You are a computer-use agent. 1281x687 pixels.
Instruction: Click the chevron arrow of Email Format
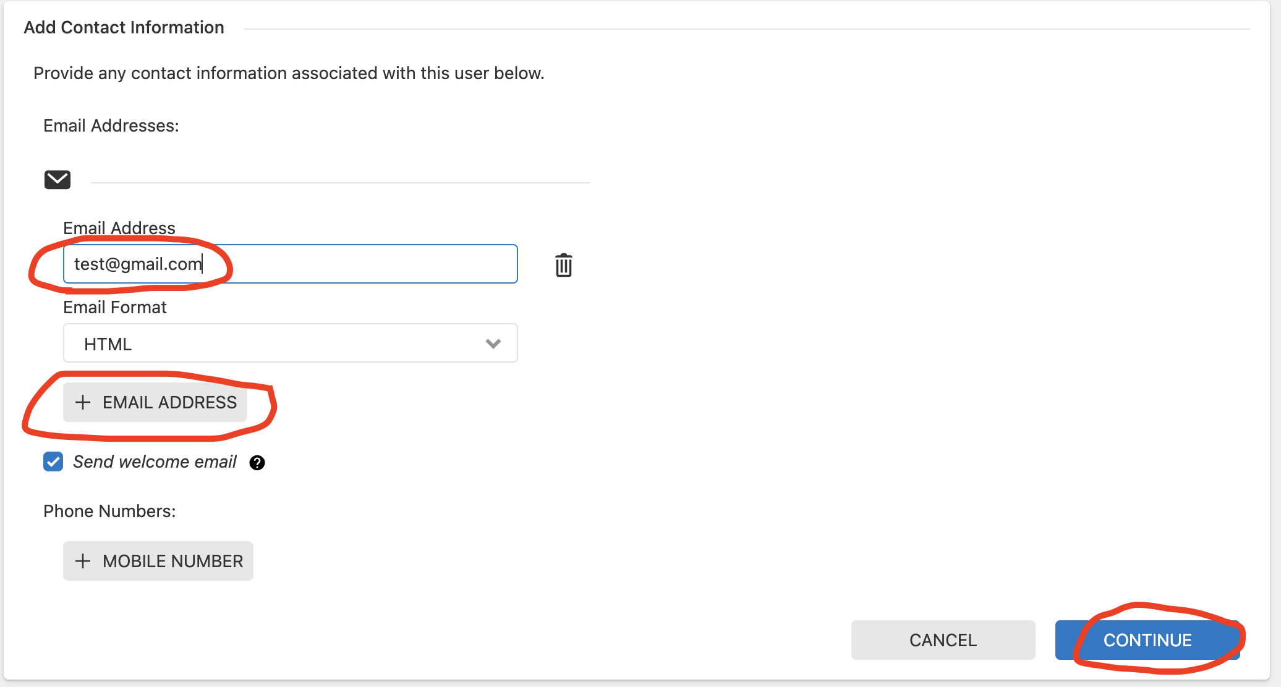point(493,343)
